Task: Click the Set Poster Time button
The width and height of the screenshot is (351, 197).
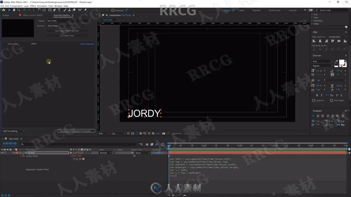Action: click(67, 36)
